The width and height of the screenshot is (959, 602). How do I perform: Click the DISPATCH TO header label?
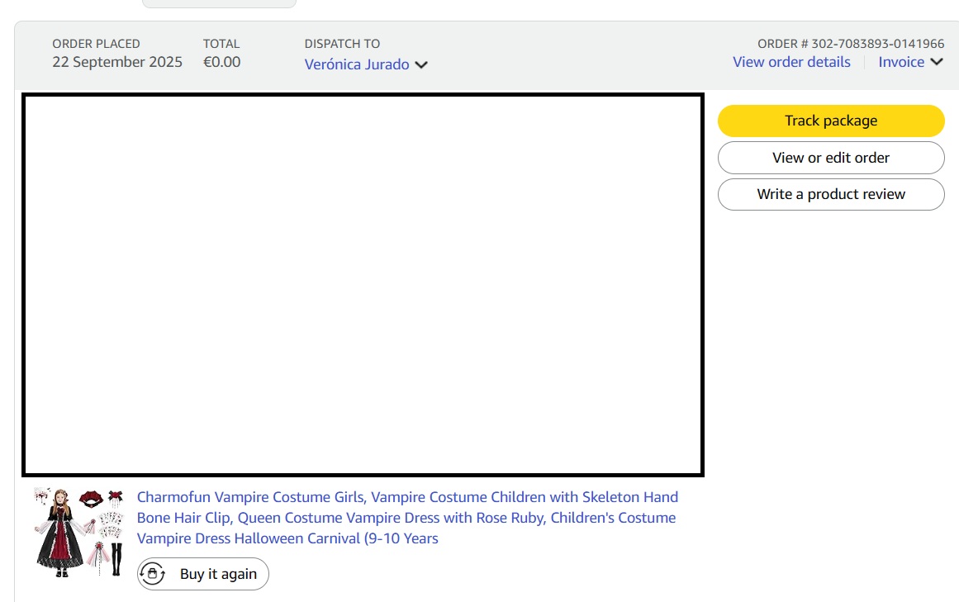(x=342, y=44)
